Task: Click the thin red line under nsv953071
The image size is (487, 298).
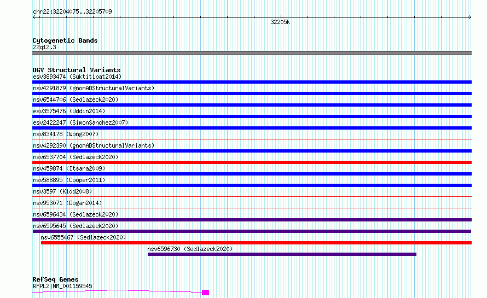Action: coord(252,208)
